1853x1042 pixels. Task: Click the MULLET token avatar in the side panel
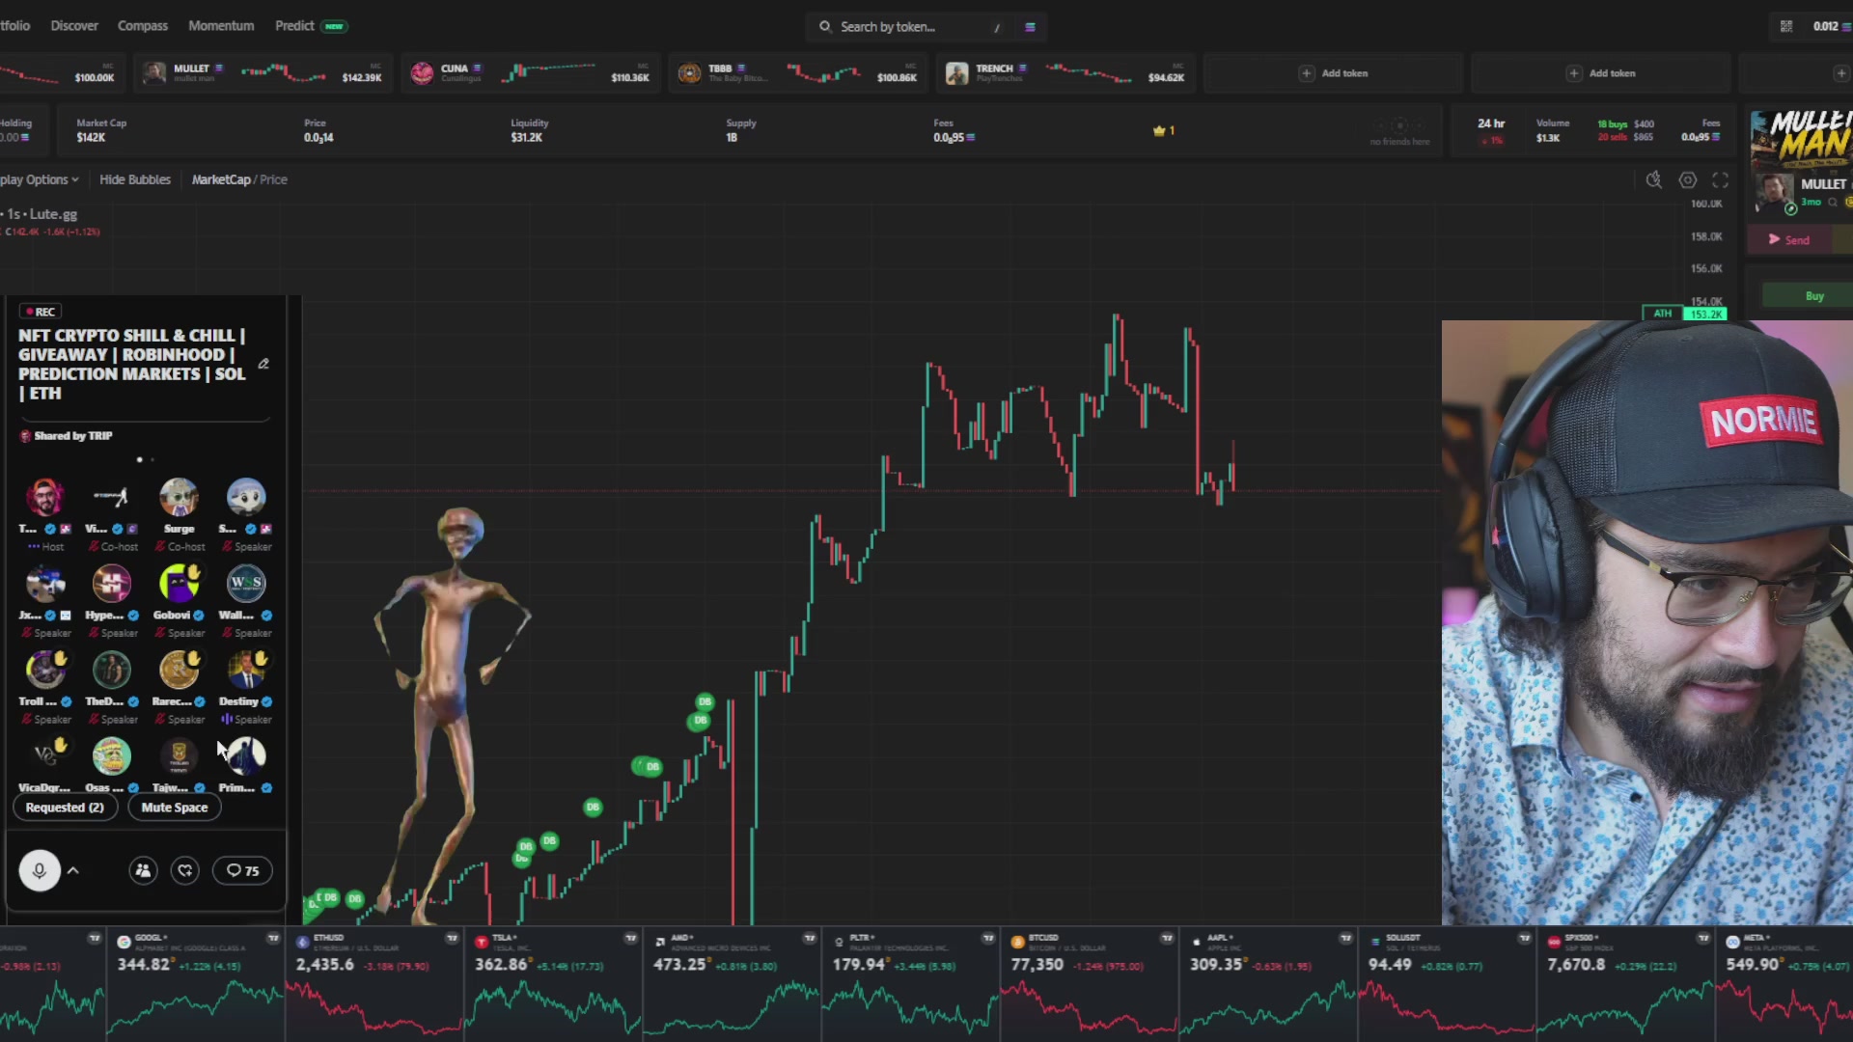(x=1774, y=192)
